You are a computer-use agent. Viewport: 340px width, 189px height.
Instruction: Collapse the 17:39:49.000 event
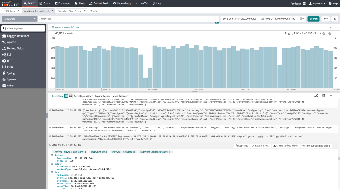(x=50, y=145)
